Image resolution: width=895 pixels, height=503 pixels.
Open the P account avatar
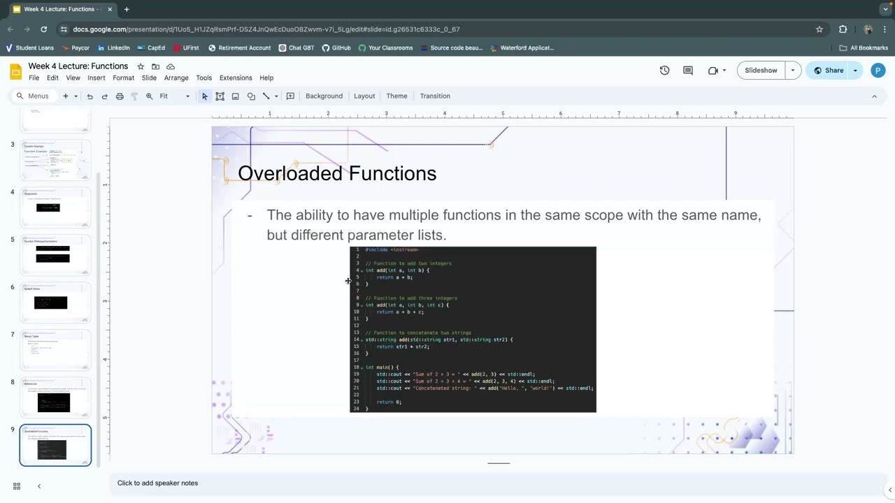click(x=878, y=71)
